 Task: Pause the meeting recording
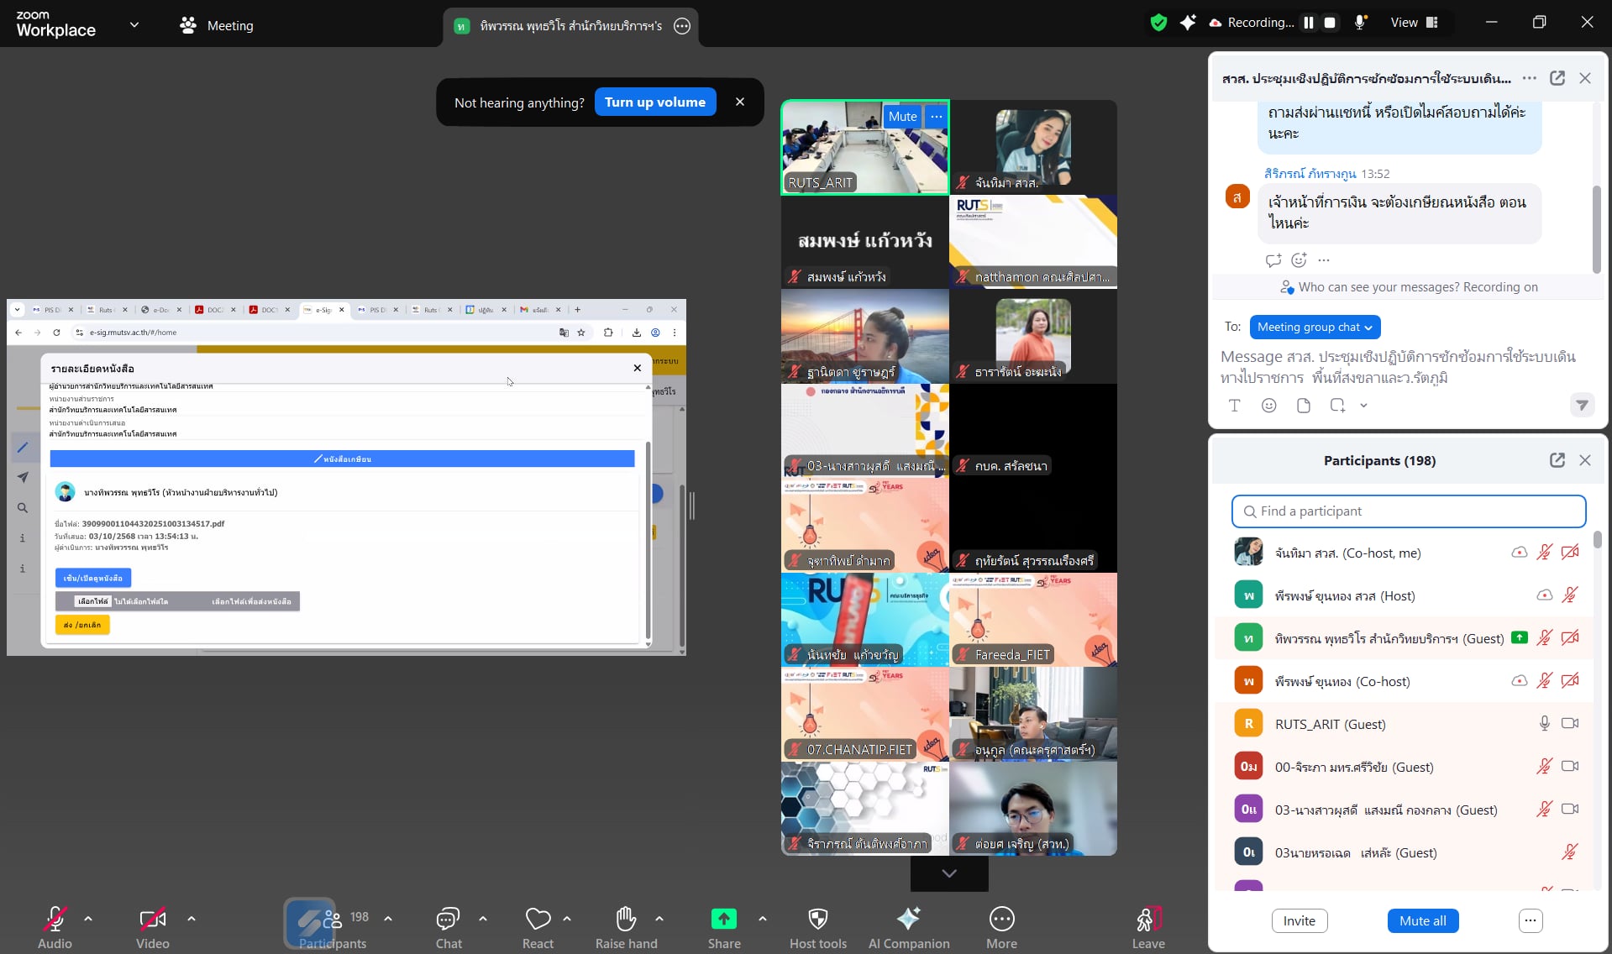tap(1308, 23)
